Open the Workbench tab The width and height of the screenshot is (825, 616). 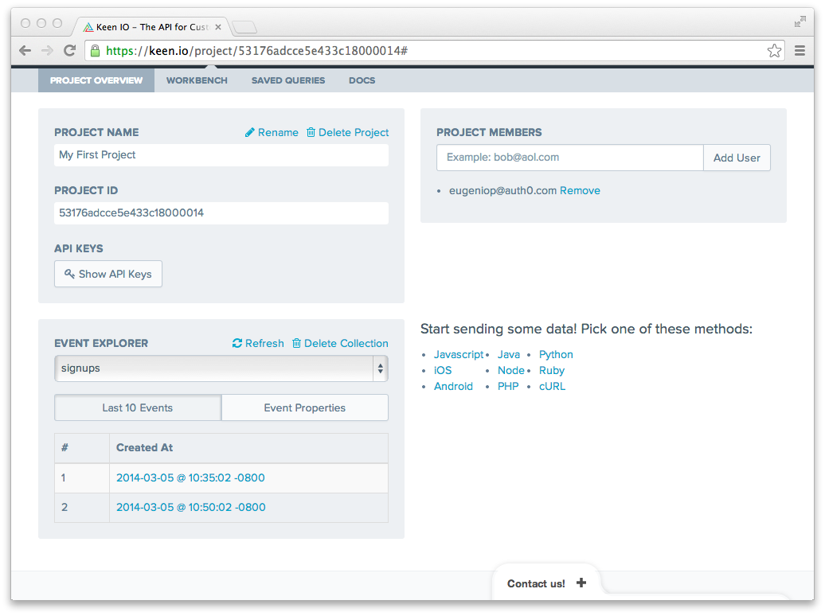tap(197, 80)
